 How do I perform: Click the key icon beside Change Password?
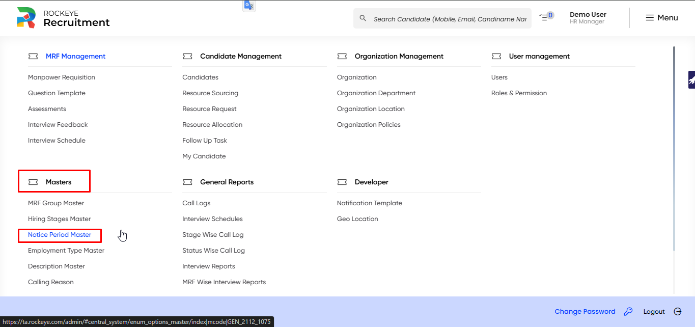(628, 312)
